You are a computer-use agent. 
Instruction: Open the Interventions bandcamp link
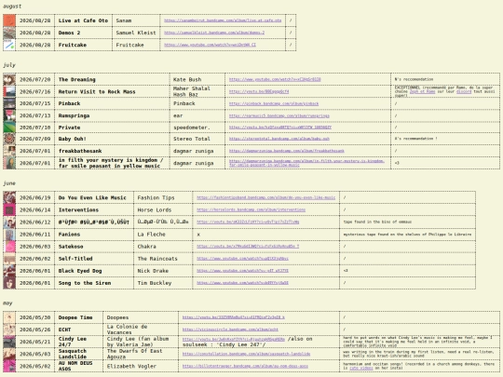coord(251,210)
